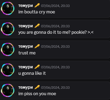
Task: Open the username темури above "im boutta cry moe"
Action: click(x=26, y=6)
